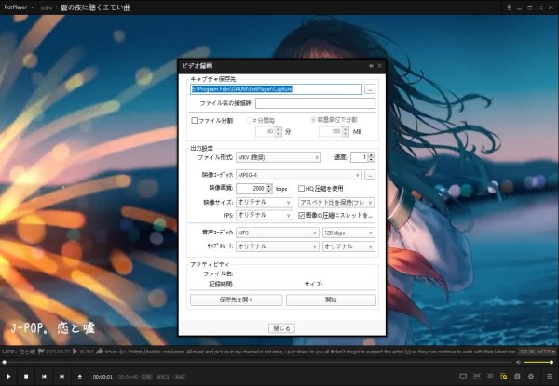Open the 映像サイズ dropdown
Viewport: 559px width, 386px height.
pos(265,203)
